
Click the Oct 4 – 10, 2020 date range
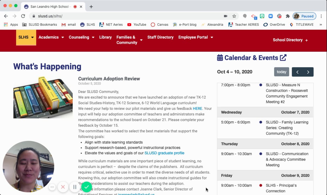click(x=235, y=72)
